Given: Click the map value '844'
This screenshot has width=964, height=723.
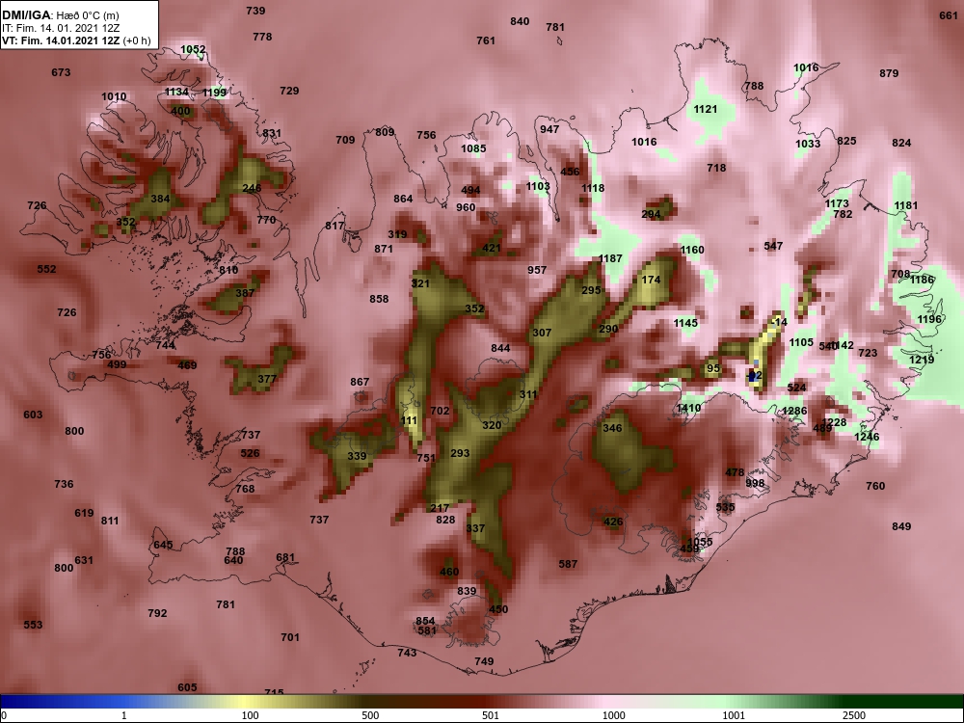Looking at the screenshot, I should tap(500, 348).
